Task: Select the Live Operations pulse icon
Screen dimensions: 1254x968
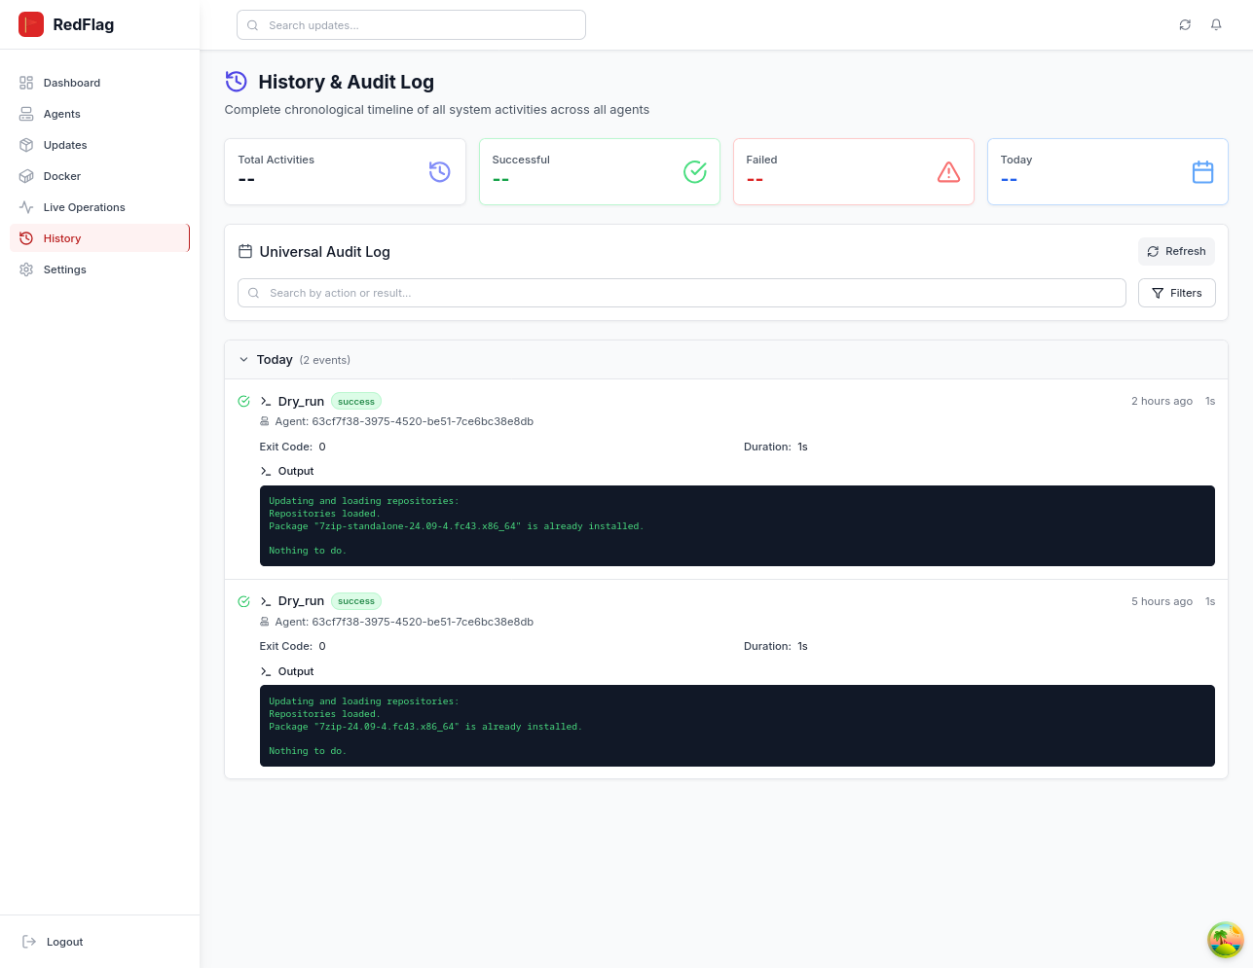Action: point(26,207)
